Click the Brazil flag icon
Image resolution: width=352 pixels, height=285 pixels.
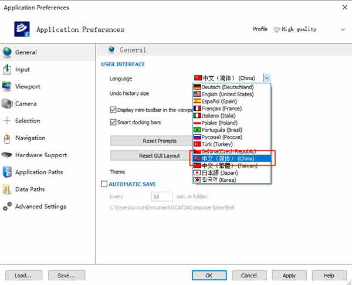pos(197,130)
